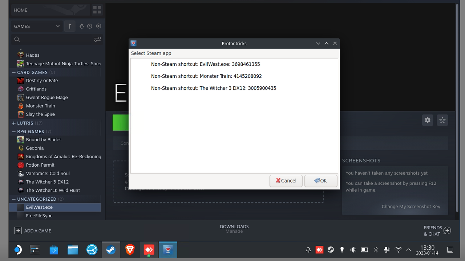Open Brave browser from taskbar
465x261 pixels.
coord(130,250)
